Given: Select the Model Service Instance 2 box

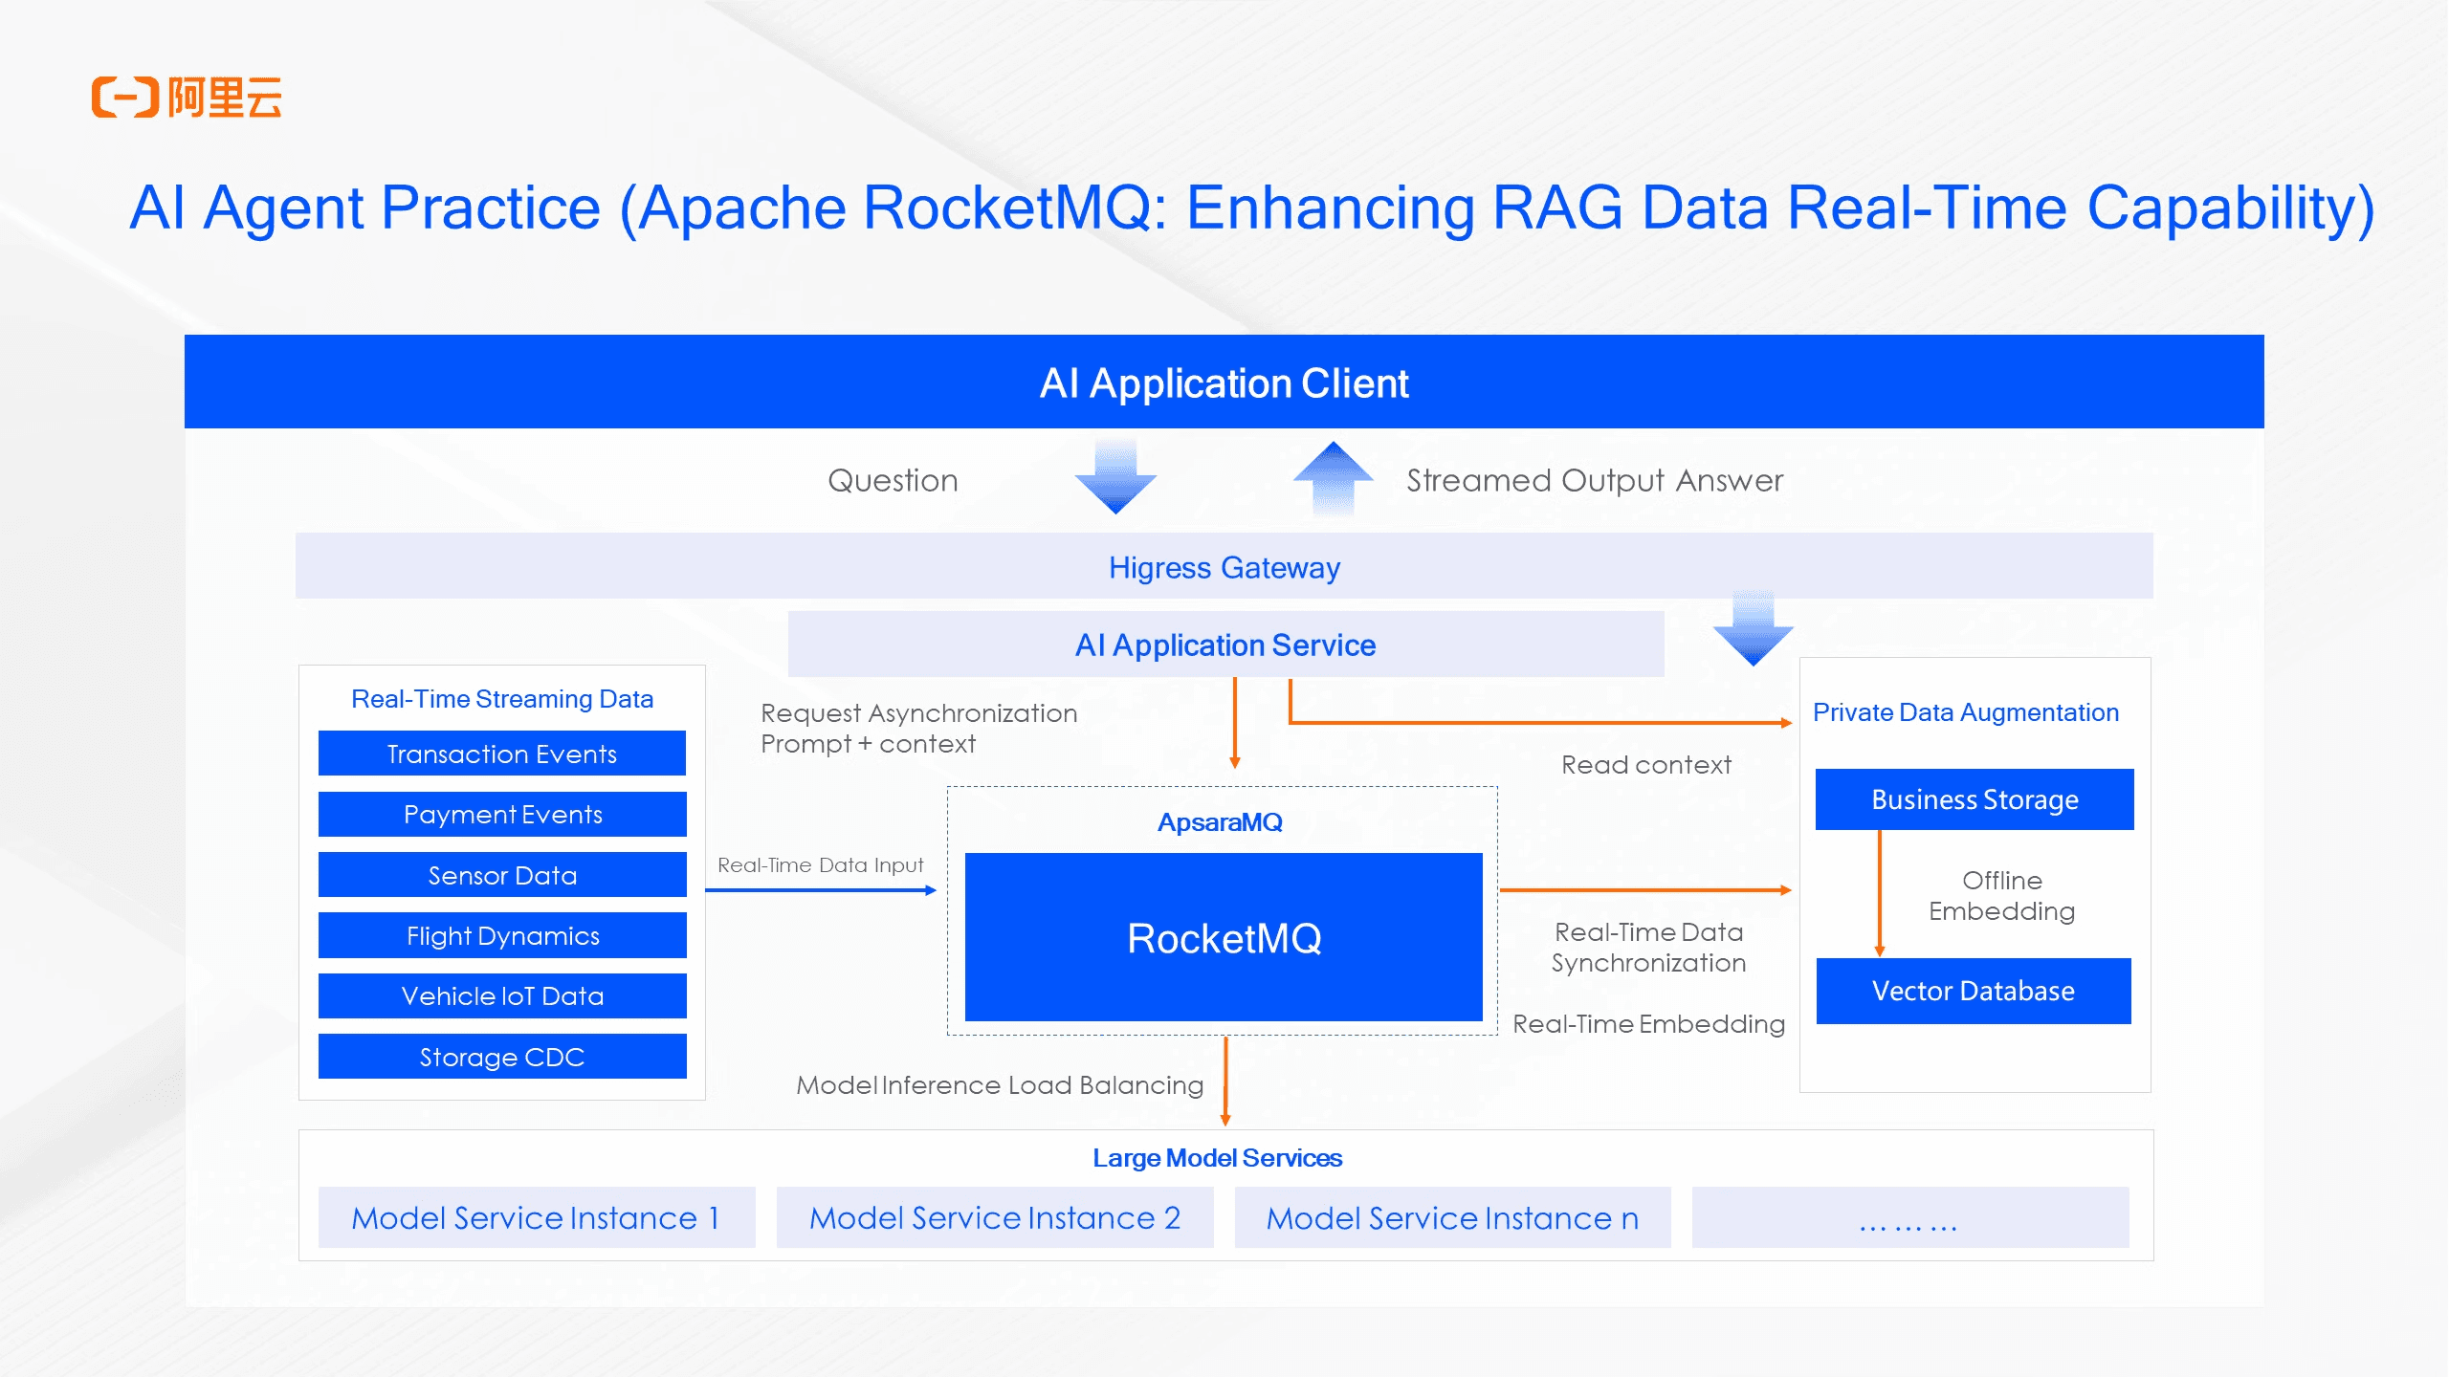Looking at the screenshot, I should click(995, 1217).
